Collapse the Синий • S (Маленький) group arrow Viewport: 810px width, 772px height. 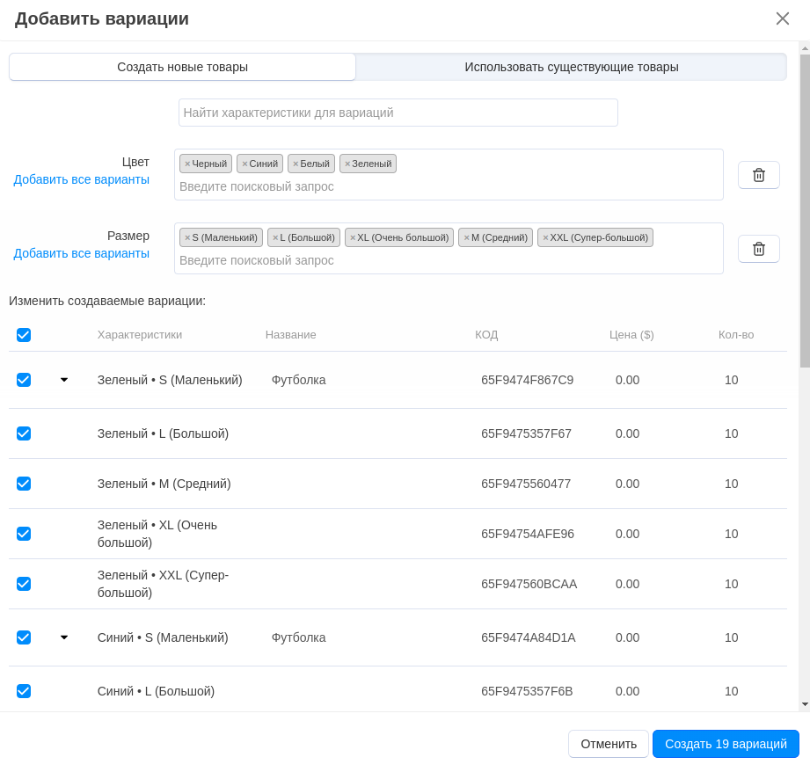tap(64, 637)
